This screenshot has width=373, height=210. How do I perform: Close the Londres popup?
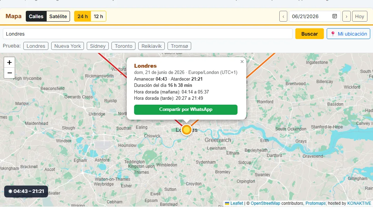pyautogui.click(x=242, y=61)
